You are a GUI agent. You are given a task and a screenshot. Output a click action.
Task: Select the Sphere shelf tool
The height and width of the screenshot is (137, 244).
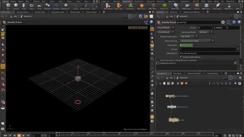point(16,6)
